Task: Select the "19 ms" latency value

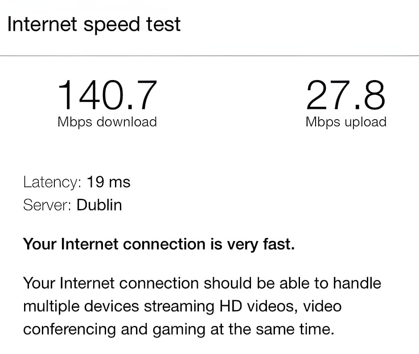Action: pos(108,182)
